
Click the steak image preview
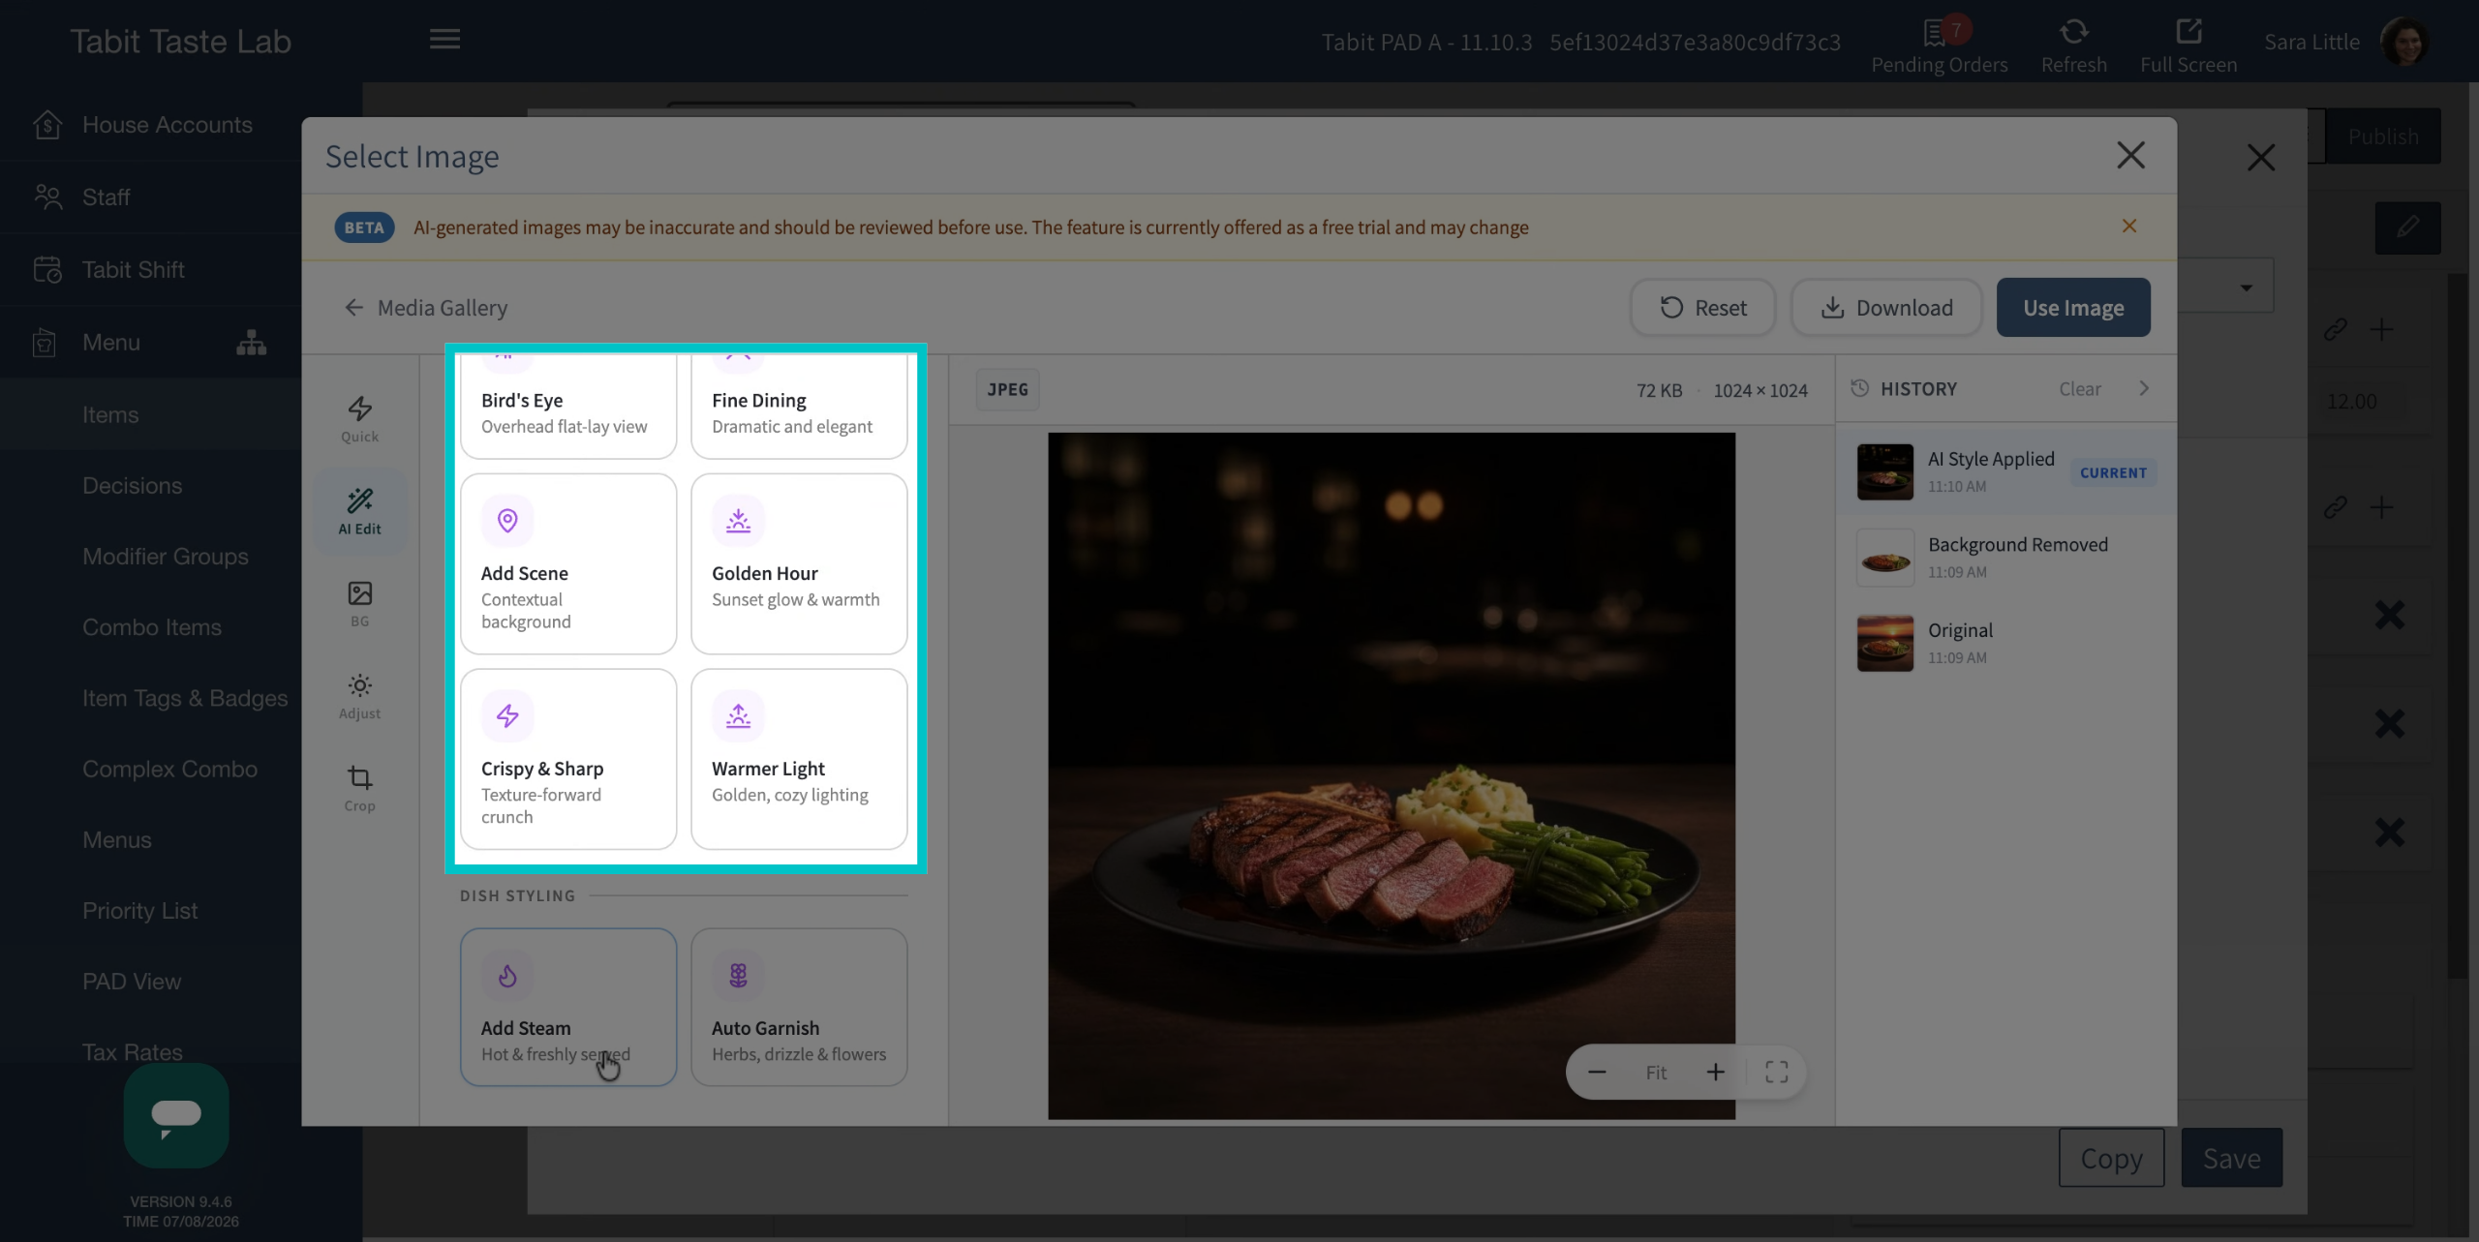[1392, 775]
